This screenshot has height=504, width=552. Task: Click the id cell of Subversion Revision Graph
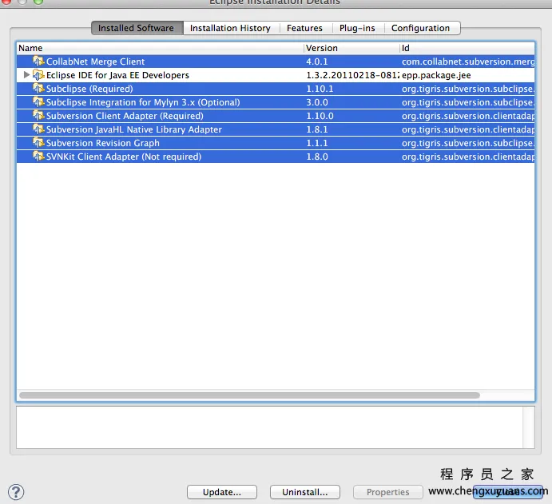tap(468, 143)
